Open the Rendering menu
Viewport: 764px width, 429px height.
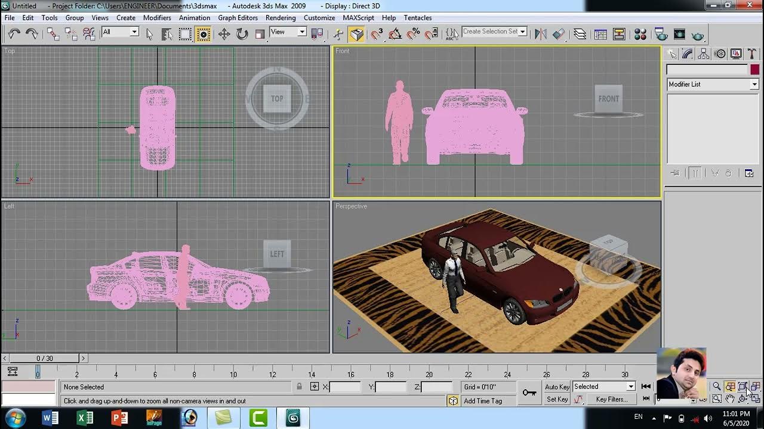pos(281,18)
